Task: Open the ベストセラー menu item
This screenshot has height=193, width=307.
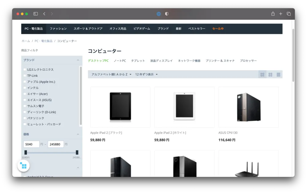Action: tap(197, 29)
